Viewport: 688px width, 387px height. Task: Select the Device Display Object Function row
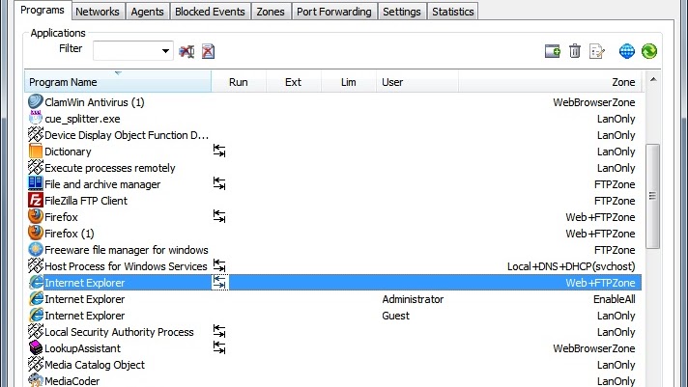(x=334, y=135)
